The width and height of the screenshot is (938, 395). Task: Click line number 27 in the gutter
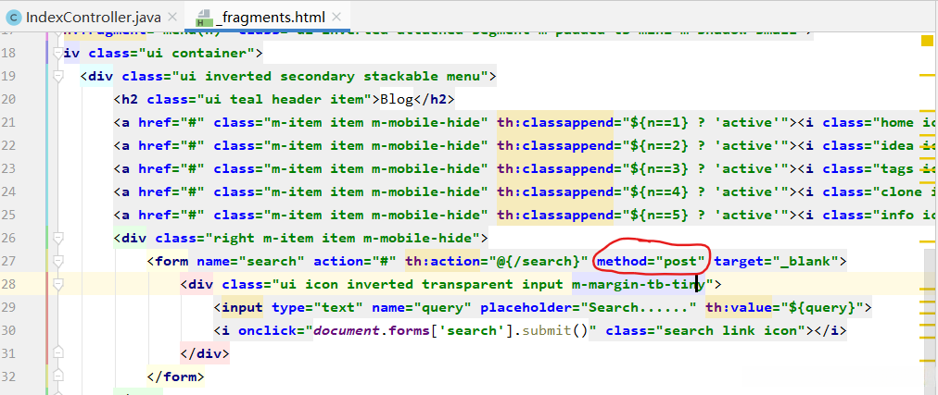[9, 262]
